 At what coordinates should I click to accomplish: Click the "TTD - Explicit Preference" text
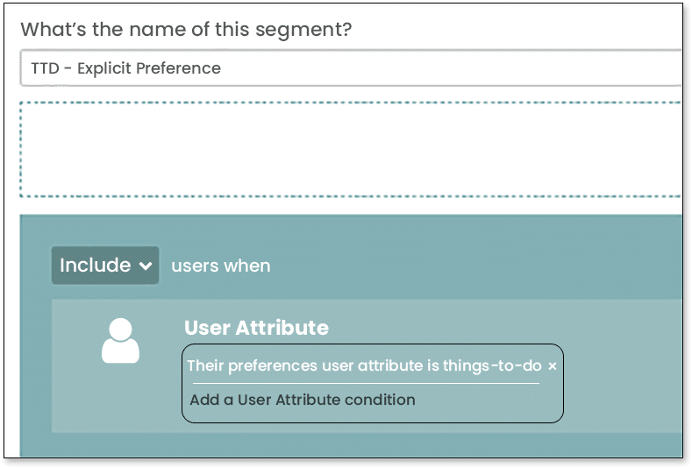tap(125, 68)
